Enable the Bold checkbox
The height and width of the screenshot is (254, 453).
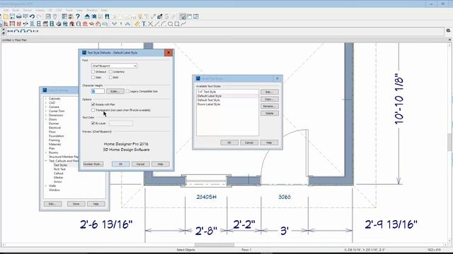point(110,78)
